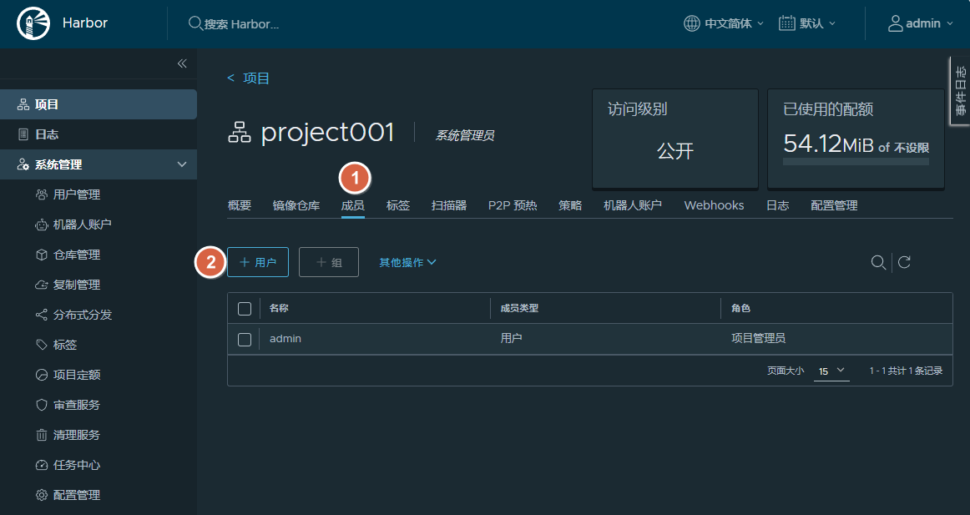Viewport: 970px width, 515px height.
Task: Open 用户管理 in the sidebar
Action: pyautogui.click(x=77, y=194)
